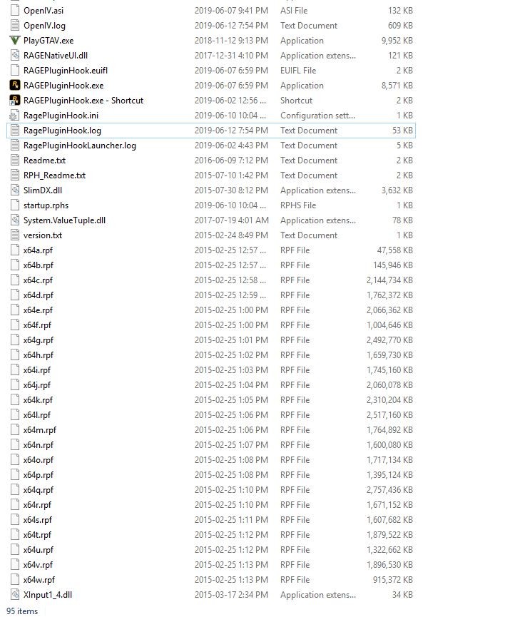The image size is (510, 617).
Task: Select the RAGENativeUI.dll file name
Action: tap(56, 56)
